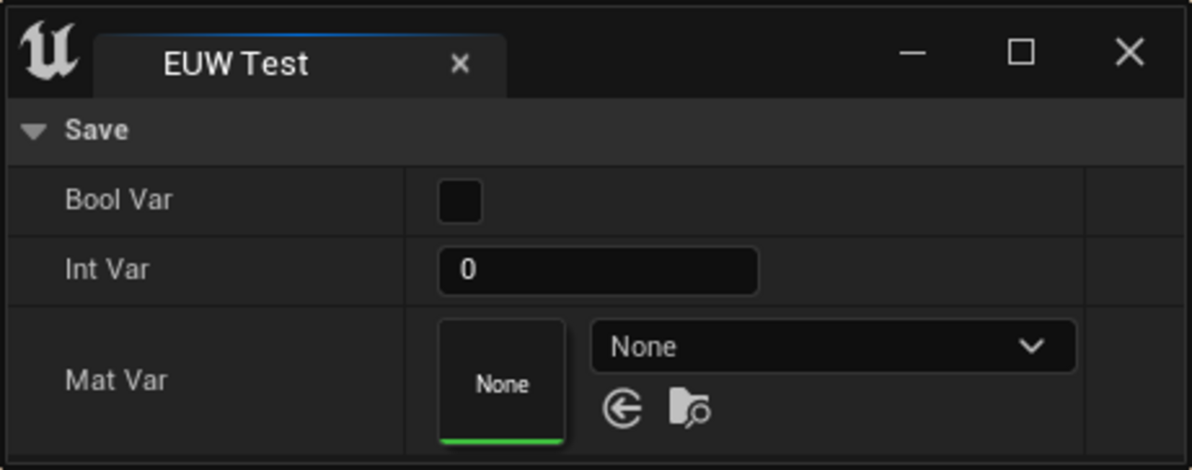Viewport: 1192px width, 470px height.
Task: Maximize the EUW Test window
Action: coord(1021,52)
